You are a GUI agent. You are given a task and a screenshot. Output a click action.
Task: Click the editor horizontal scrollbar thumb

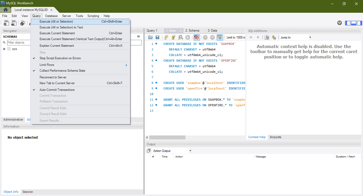[x=167, y=137]
